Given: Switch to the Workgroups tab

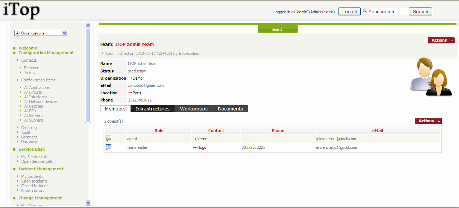Looking at the screenshot, I should click(x=194, y=109).
